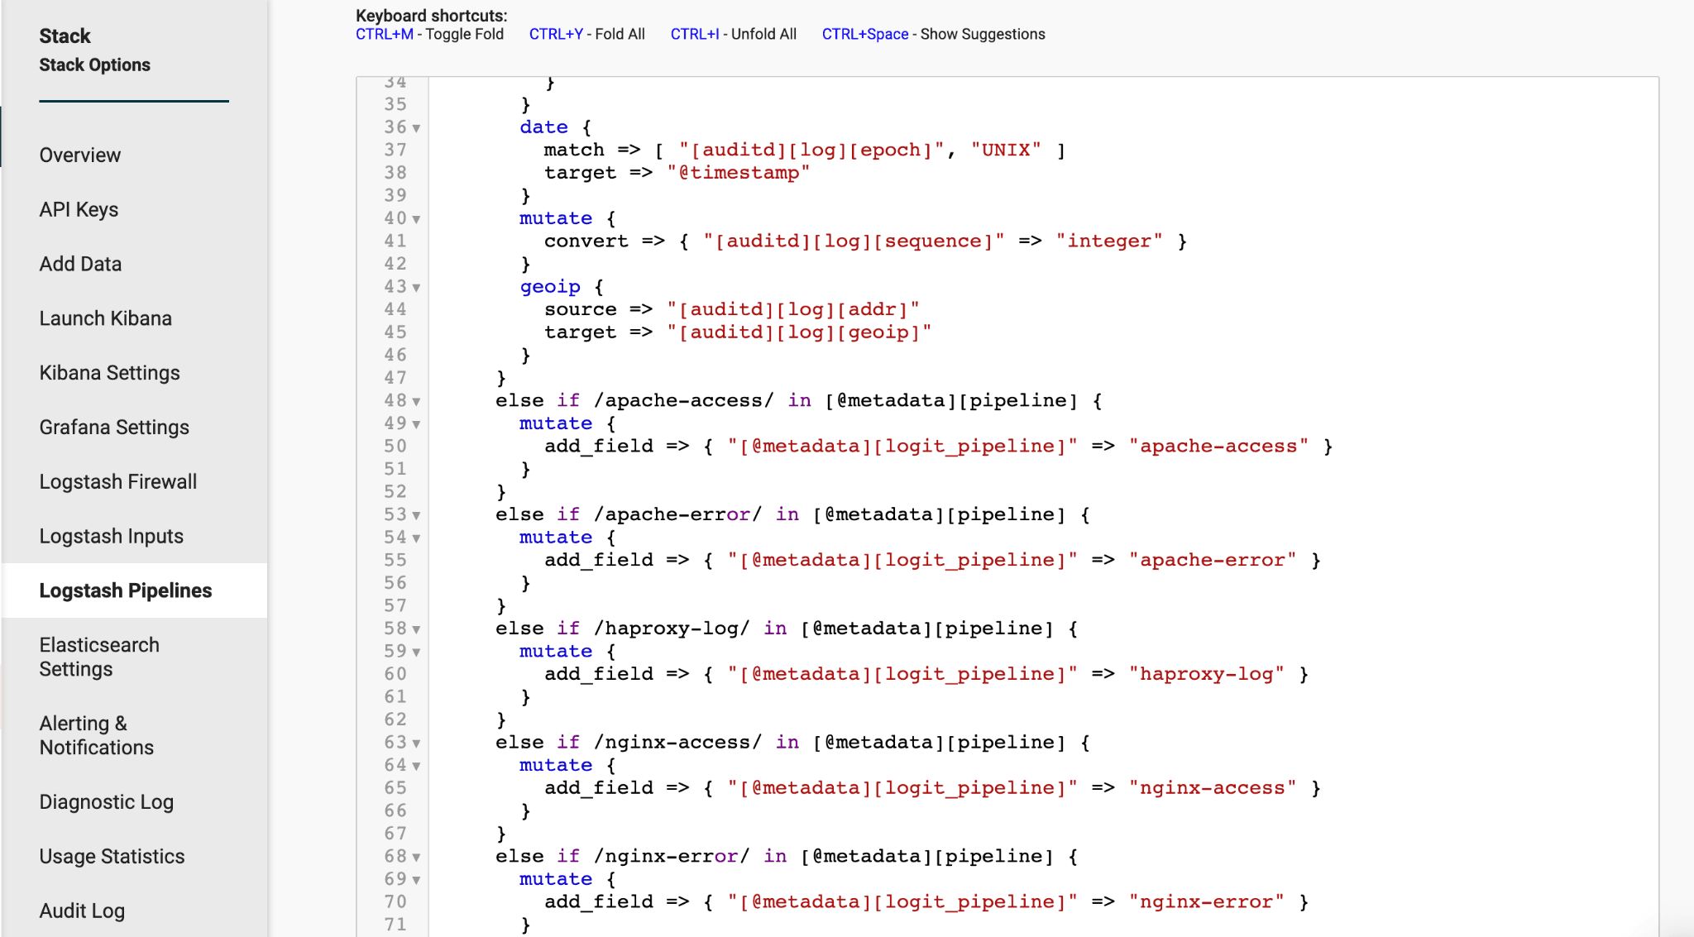Viewport: 1694px width, 937px height.
Task: Fold the haproxy-log else-if at line 58
Action: (416, 629)
